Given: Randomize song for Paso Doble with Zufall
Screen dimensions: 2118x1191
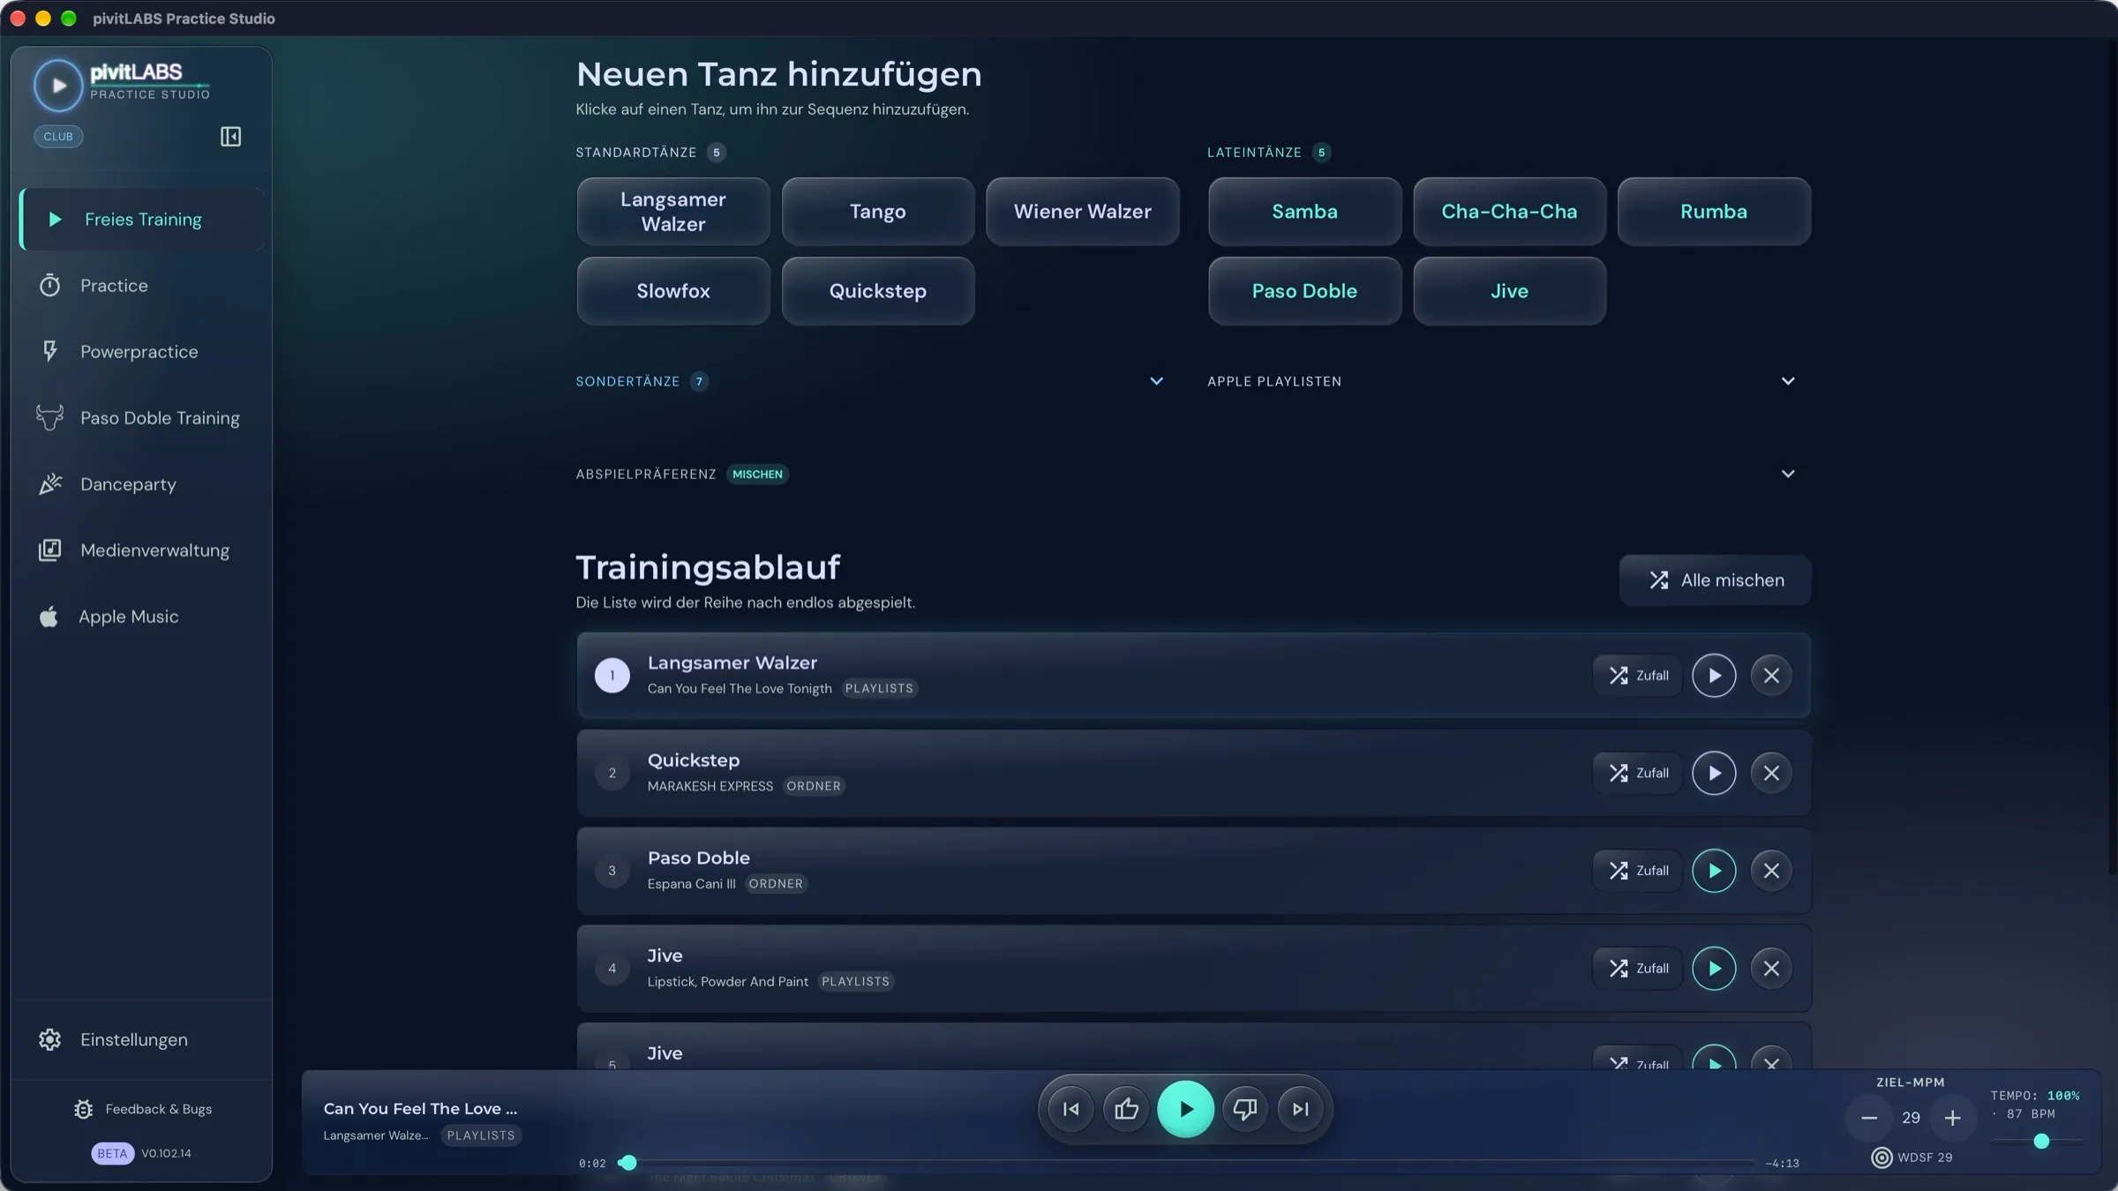Looking at the screenshot, I should 1638,871.
